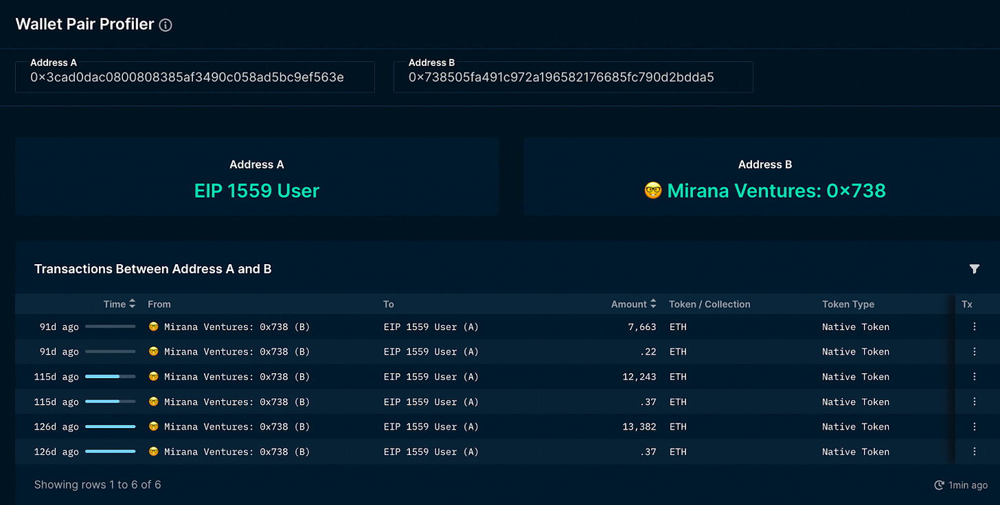Open three-dot menu for 12,243 ETH transaction
This screenshot has height=505, width=1000.
(x=974, y=377)
